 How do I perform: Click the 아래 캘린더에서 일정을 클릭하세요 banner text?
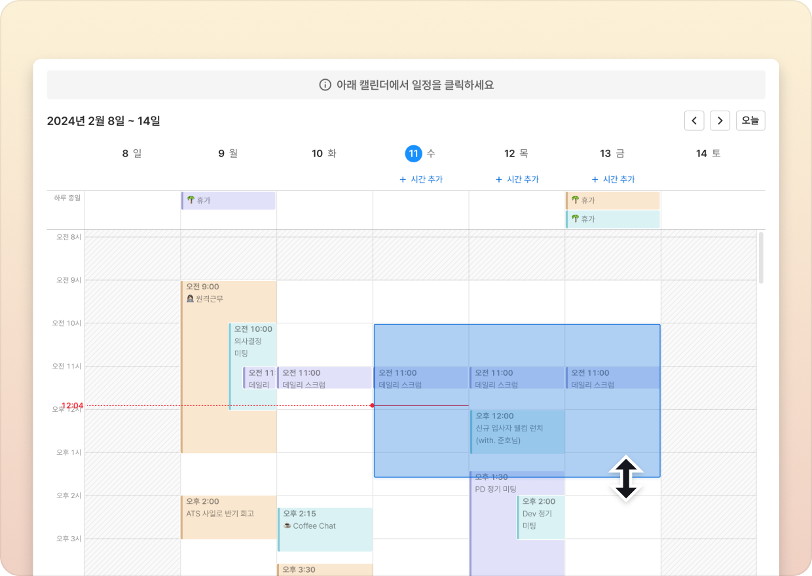click(415, 85)
